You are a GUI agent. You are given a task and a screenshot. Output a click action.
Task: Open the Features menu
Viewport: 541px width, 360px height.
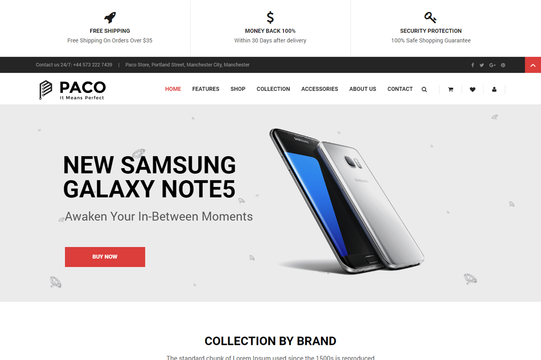tap(206, 89)
